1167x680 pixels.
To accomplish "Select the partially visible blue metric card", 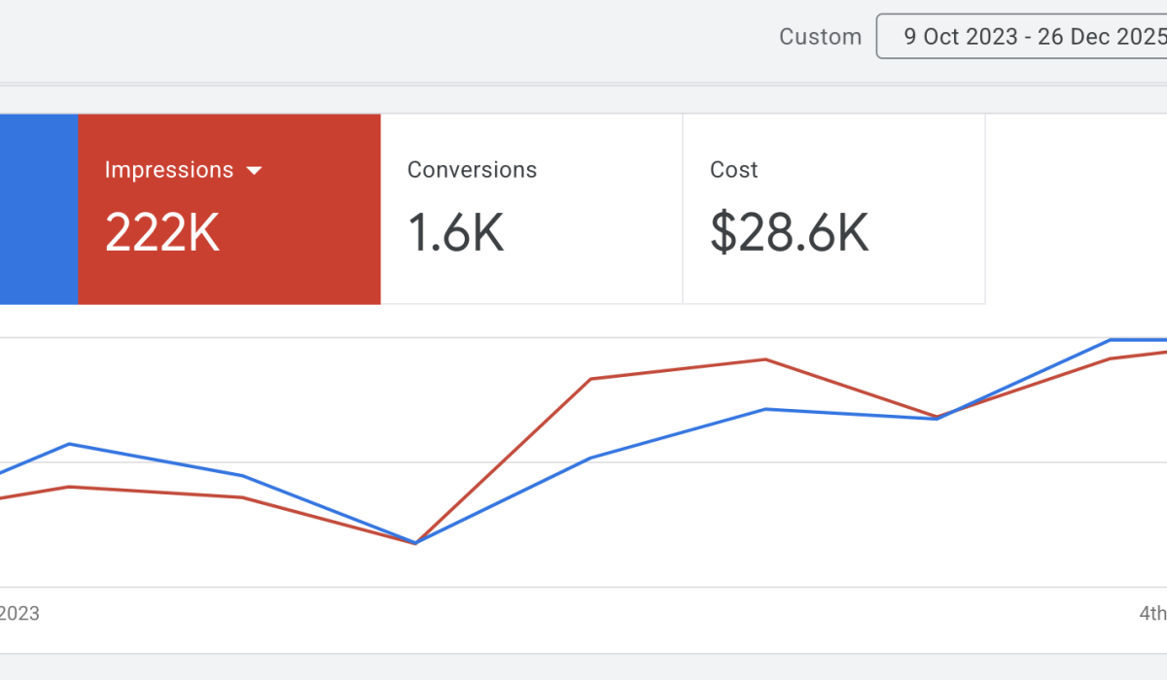I will point(39,208).
